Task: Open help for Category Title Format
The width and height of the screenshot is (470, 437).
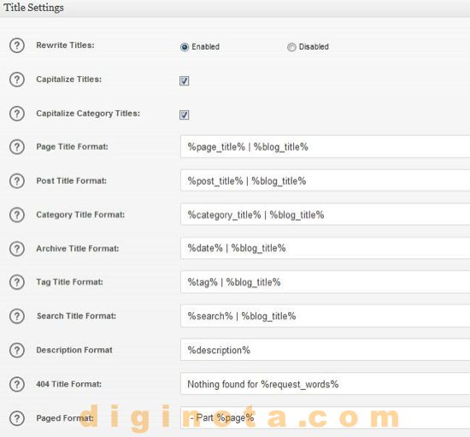Action: [x=17, y=215]
